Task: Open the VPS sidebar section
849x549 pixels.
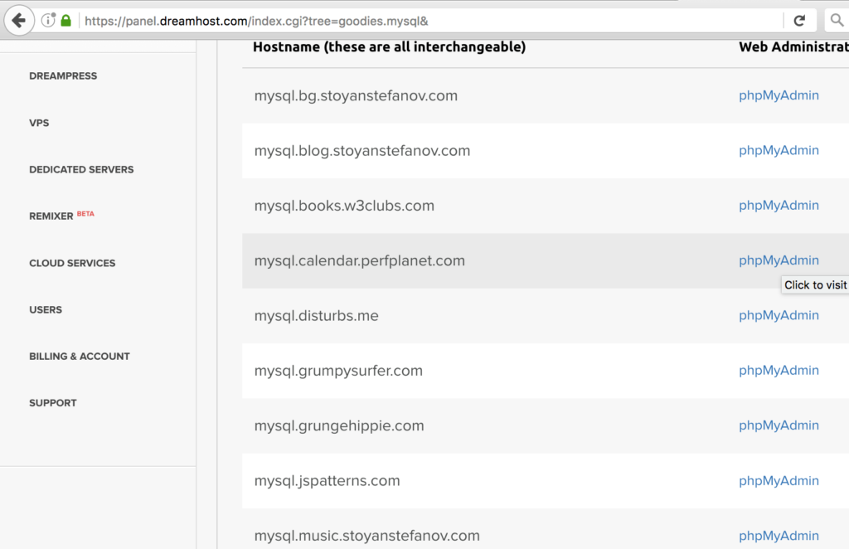Action: (x=39, y=123)
